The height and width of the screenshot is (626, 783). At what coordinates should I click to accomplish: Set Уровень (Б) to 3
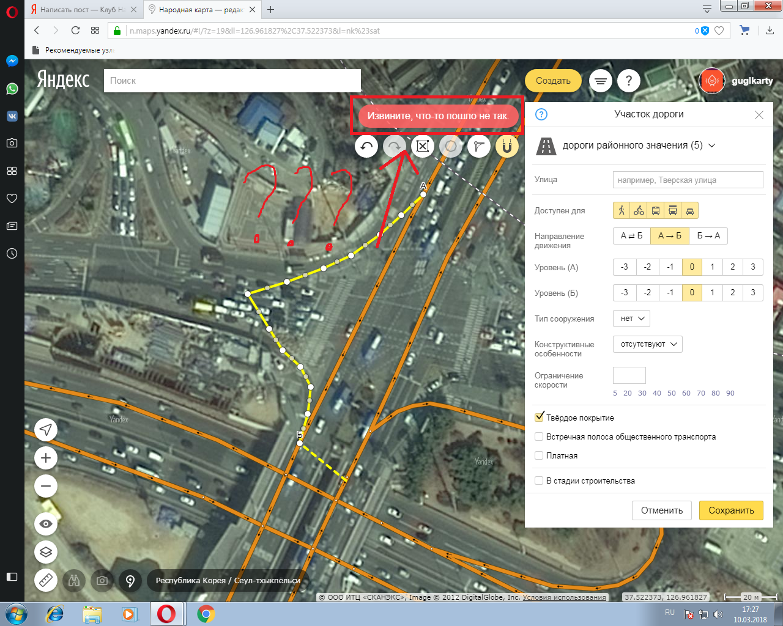point(753,293)
